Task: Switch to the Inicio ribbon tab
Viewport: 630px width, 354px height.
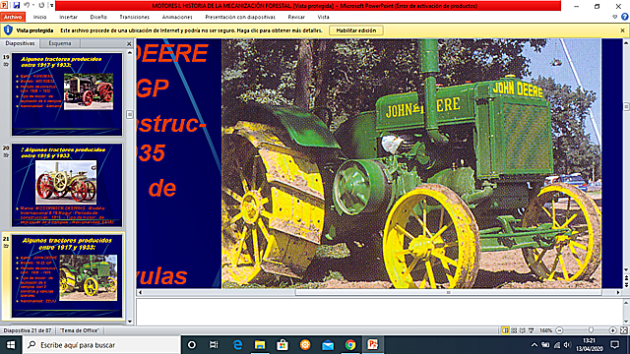Action: [x=39, y=17]
